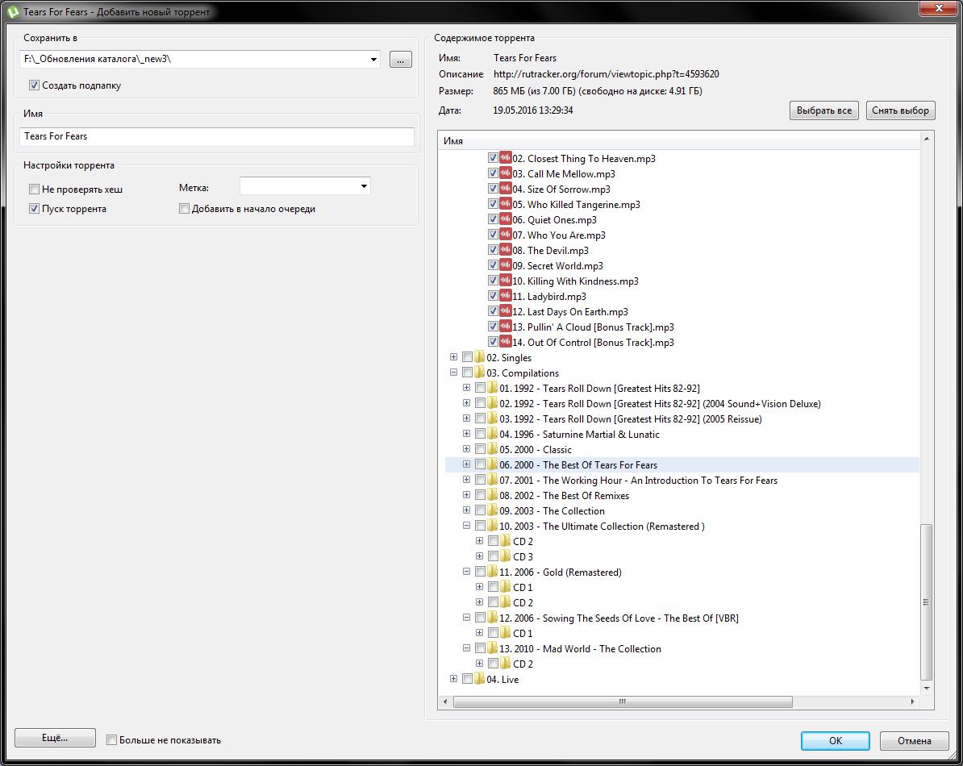Click the scroll-right arrow of horizontal scrollbar
Screen dimensions: 963x766
click(x=913, y=701)
